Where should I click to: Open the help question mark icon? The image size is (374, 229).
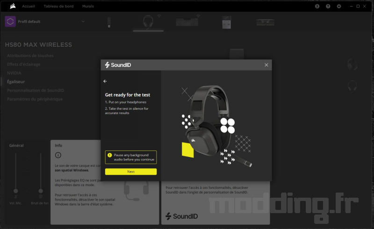pos(328,6)
